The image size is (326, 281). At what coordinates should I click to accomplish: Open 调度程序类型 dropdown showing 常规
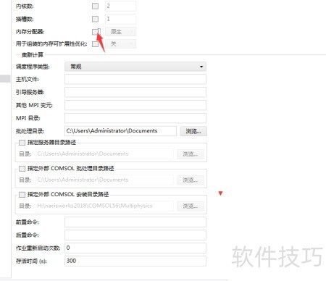(x=135, y=67)
